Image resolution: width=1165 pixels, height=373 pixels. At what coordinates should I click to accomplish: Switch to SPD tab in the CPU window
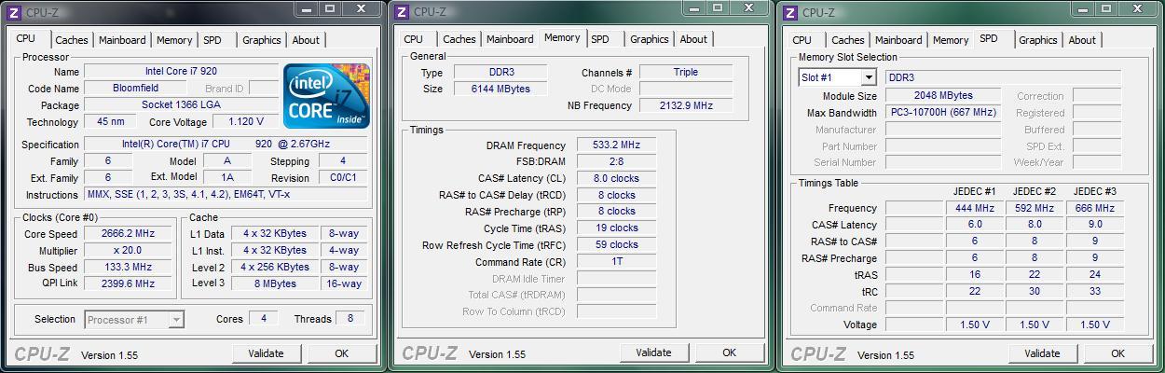click(x=212, y=40)
